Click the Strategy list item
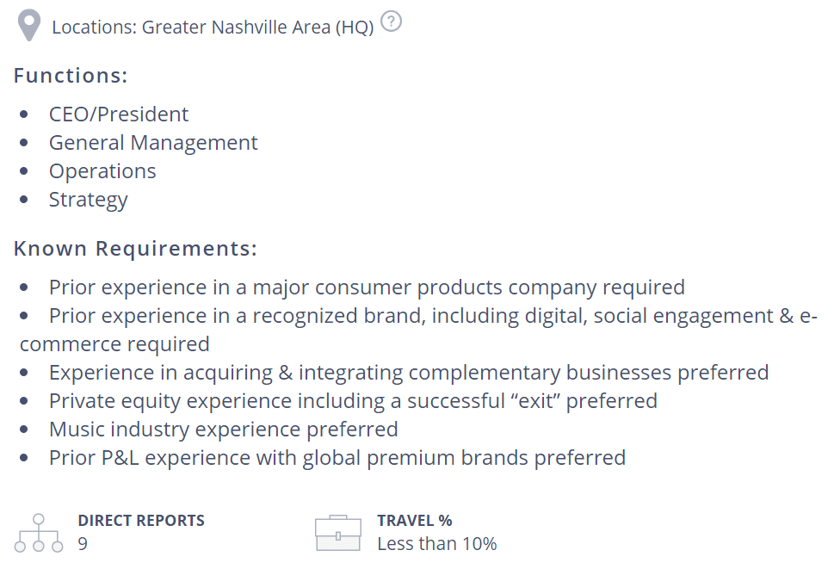 point(89,200)
